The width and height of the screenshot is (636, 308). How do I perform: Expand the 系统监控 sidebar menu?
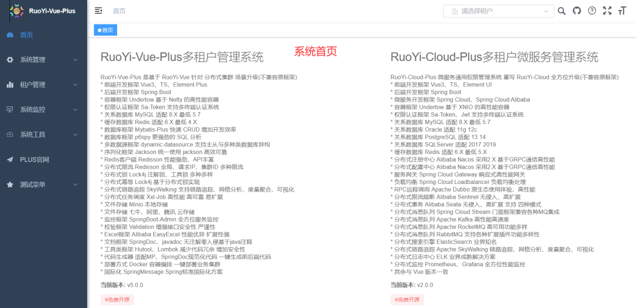tap(44, 109)
